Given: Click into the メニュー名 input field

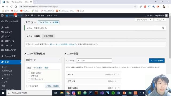Looking at the screenshot, I should [94, 61].
